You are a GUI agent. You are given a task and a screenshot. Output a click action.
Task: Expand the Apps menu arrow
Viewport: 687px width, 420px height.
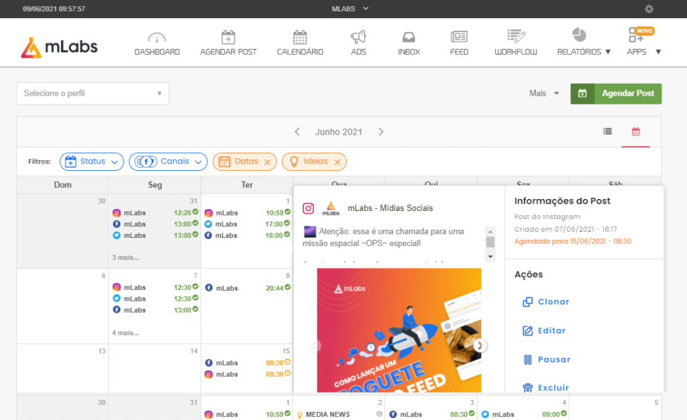658,52
